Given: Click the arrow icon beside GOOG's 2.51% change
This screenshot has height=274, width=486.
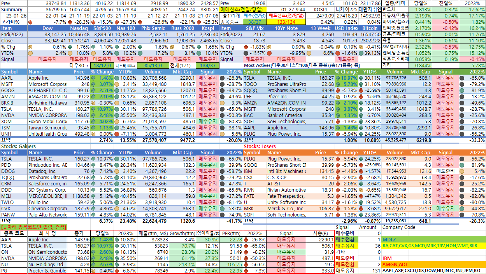Looking at the screenshot, I should (x=93, y=90).
